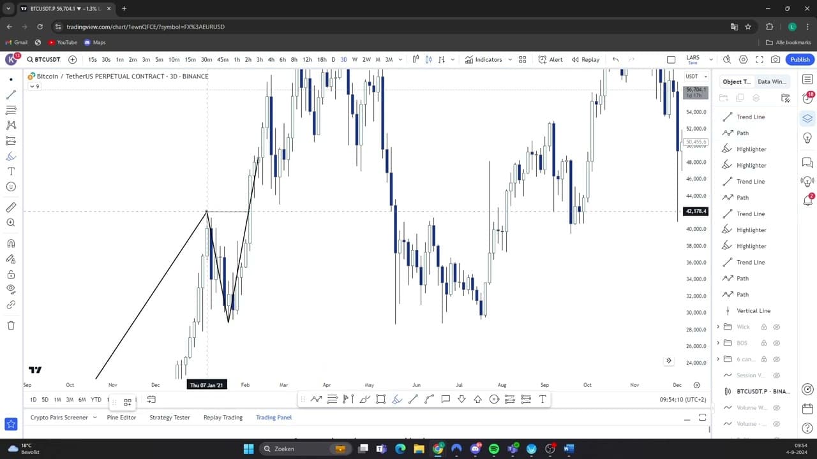
Task: Open chart settings gear icon
Action: coord(744,59)
